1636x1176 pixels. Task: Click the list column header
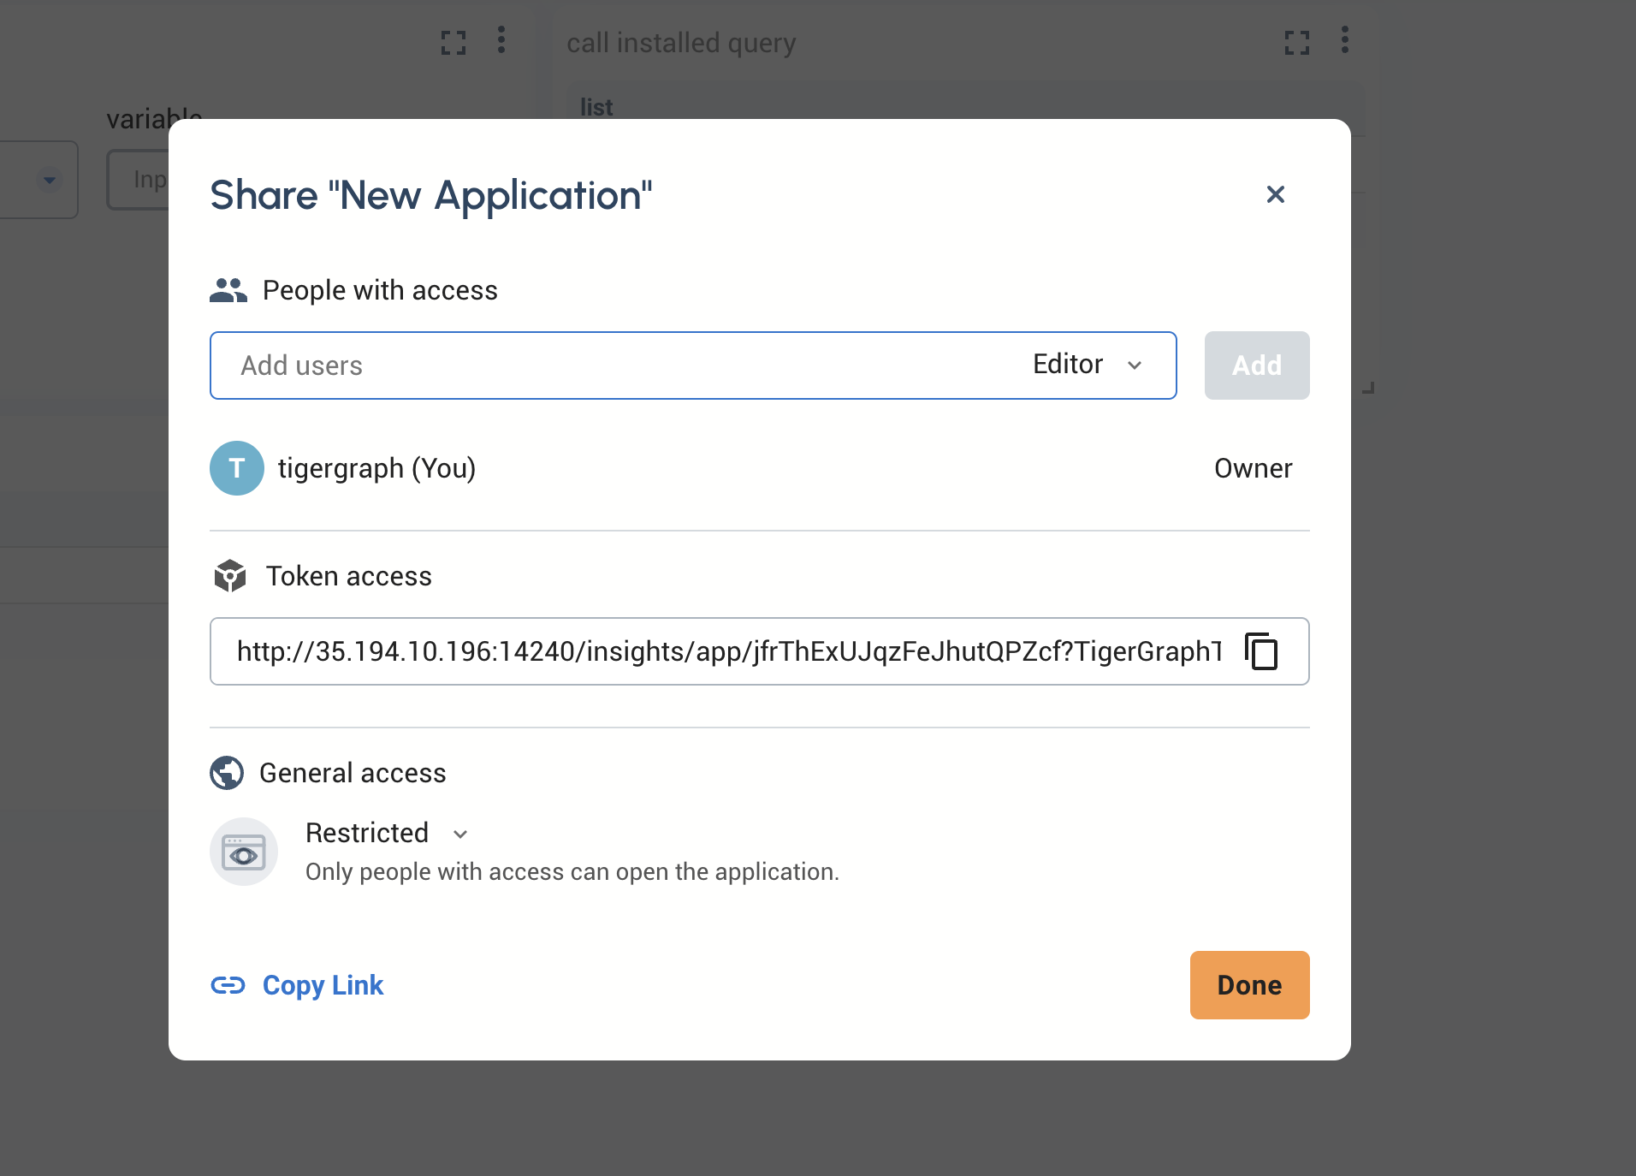[x=596, y=107]
